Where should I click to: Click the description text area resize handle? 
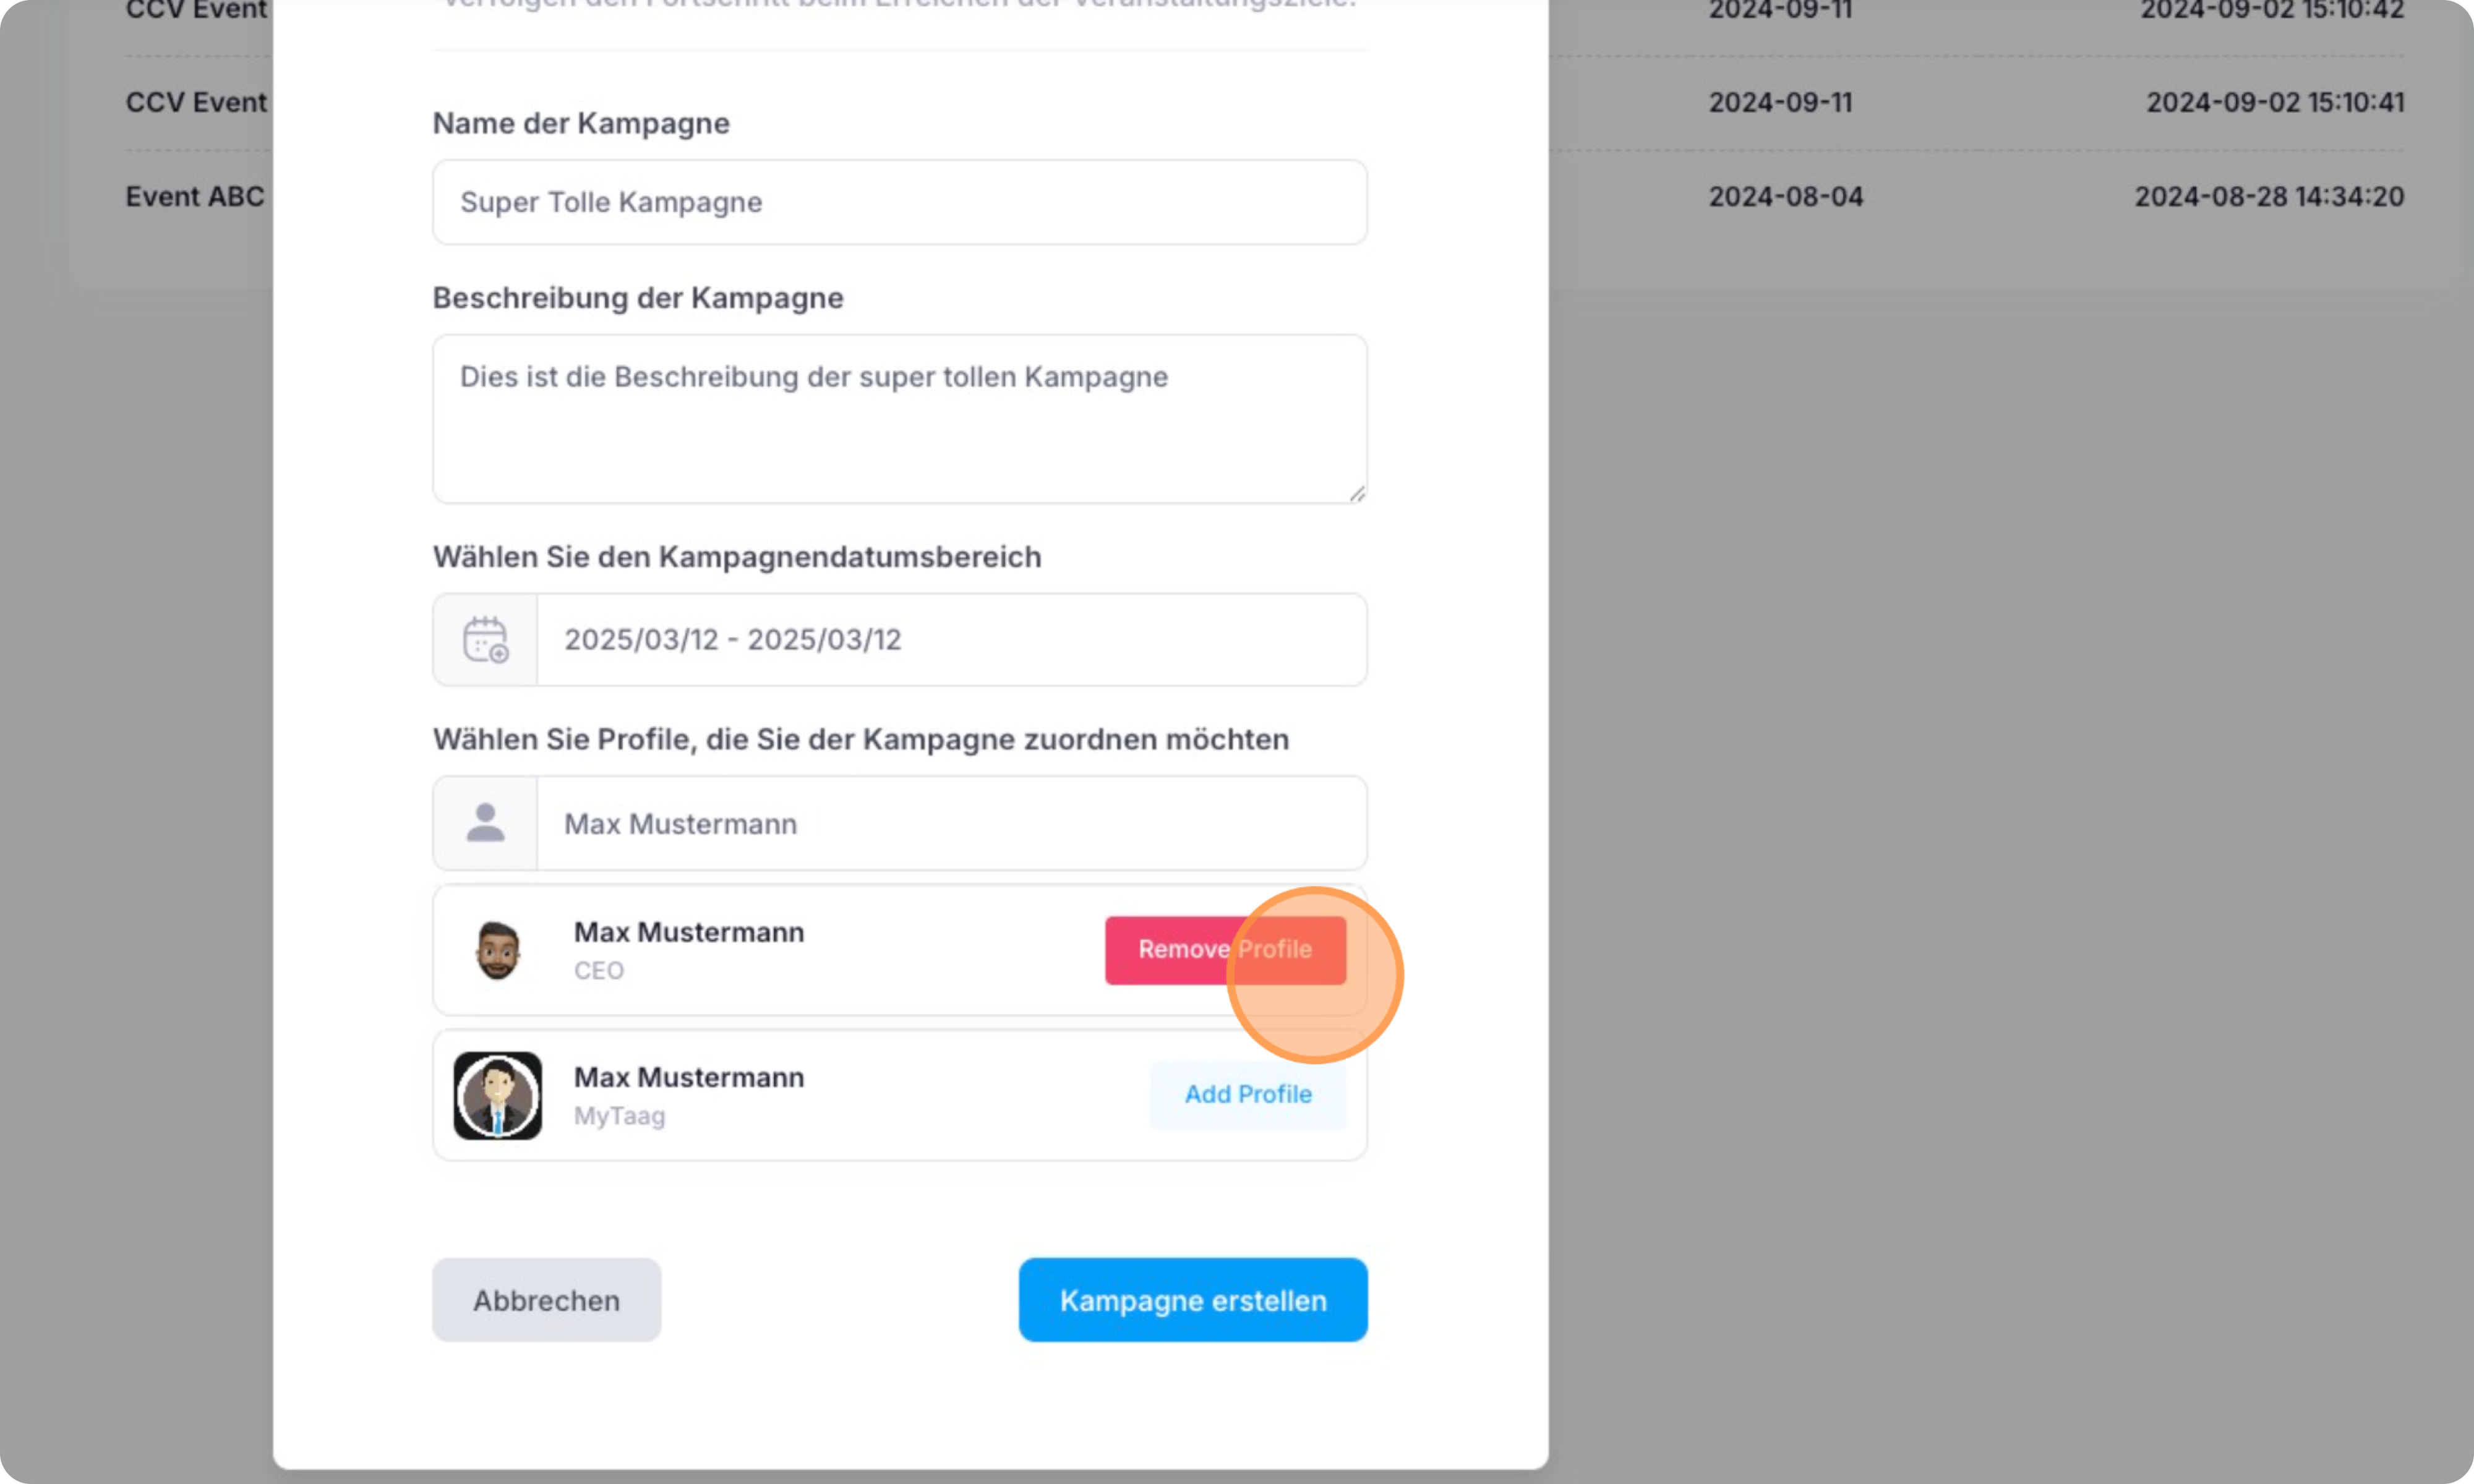[1357, 493]
